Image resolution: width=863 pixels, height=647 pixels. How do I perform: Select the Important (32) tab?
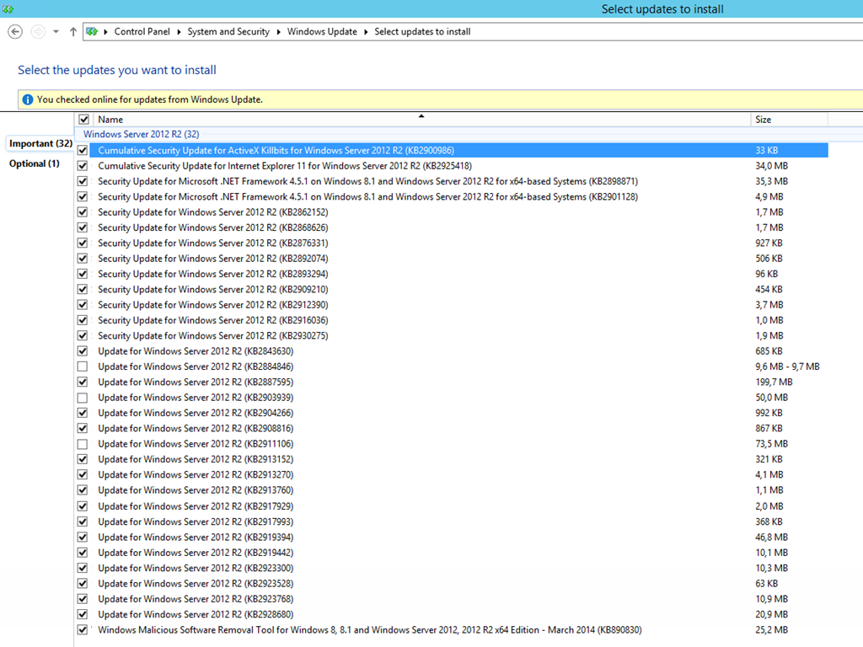pyautogui.click(x=40, y=143)
